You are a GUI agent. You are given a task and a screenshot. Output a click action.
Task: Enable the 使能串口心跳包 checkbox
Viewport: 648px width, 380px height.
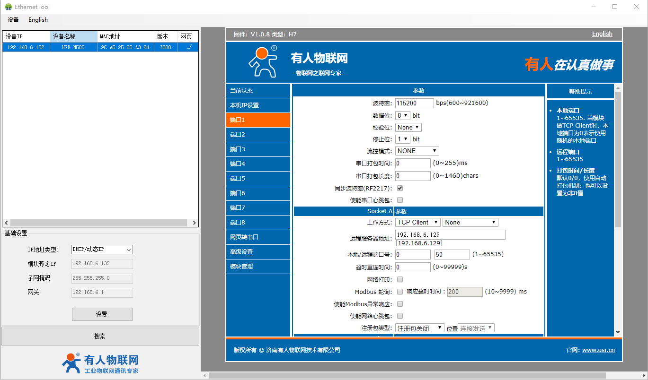(400, 200)
